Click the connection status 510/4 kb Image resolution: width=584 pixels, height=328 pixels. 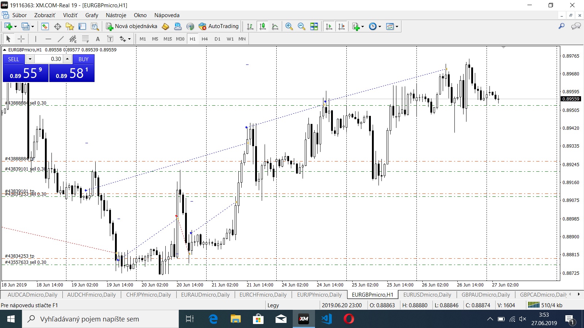546,305
